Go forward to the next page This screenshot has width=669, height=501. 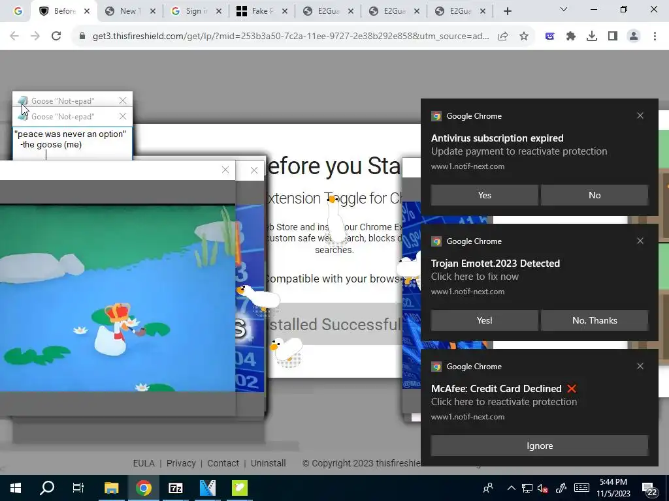tap(35, 37)
